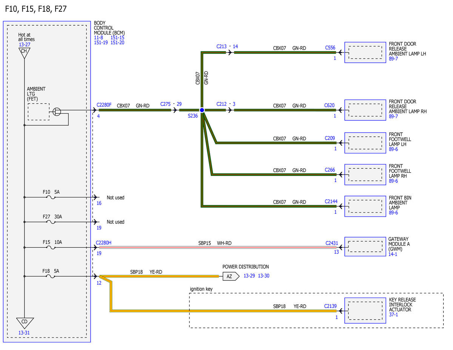Image resolution: width=453 pixels, height=350 pixels.
Task: Open the BCM reference 11-8
Action: 99,38
